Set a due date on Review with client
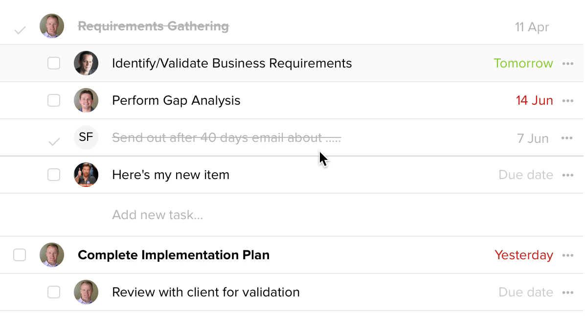Viewport: 585px width, 316px height. (525, 292)
